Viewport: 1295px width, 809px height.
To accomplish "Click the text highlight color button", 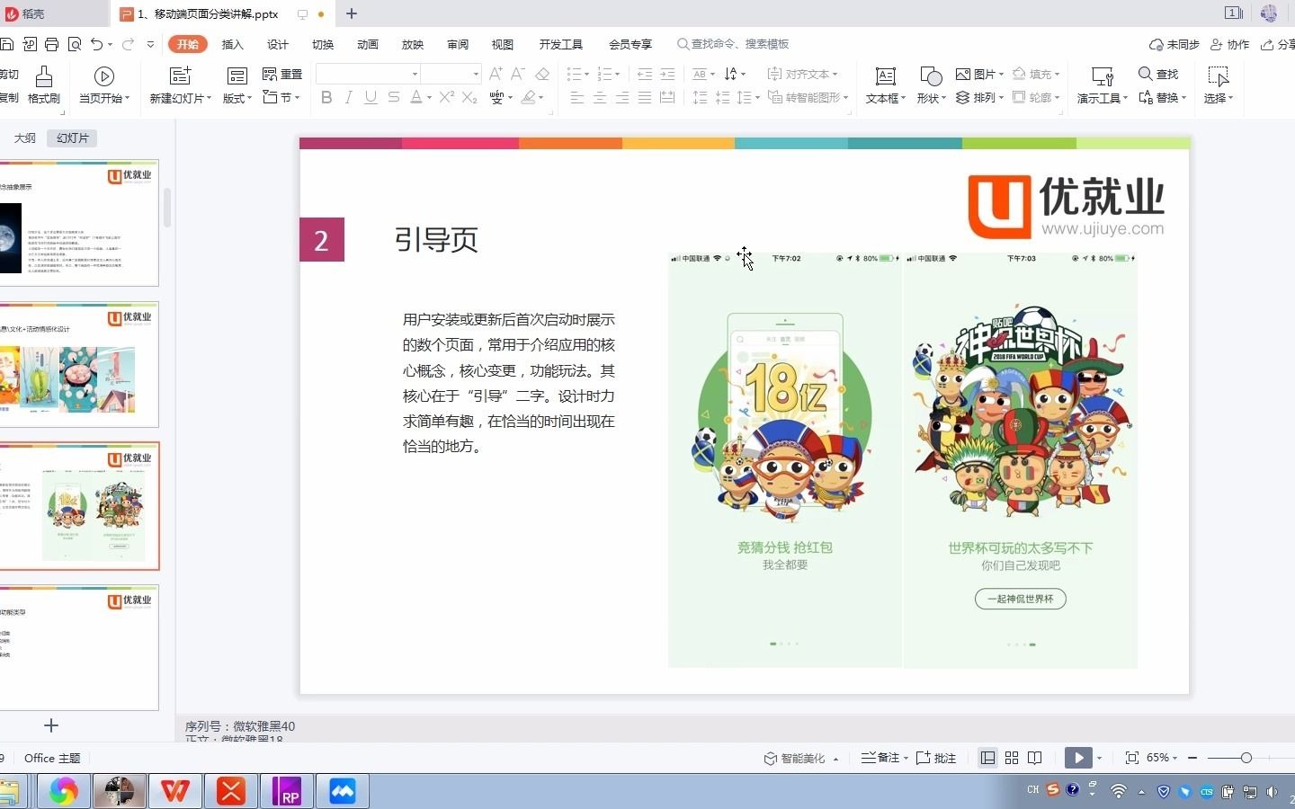I will pos(529,97).
